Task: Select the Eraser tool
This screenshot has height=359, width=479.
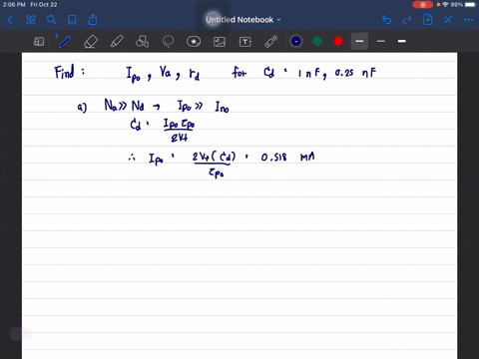Action: [x=91, y=42]
